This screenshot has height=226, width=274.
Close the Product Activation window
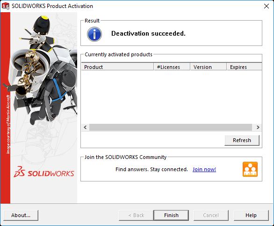pos(267,6)
